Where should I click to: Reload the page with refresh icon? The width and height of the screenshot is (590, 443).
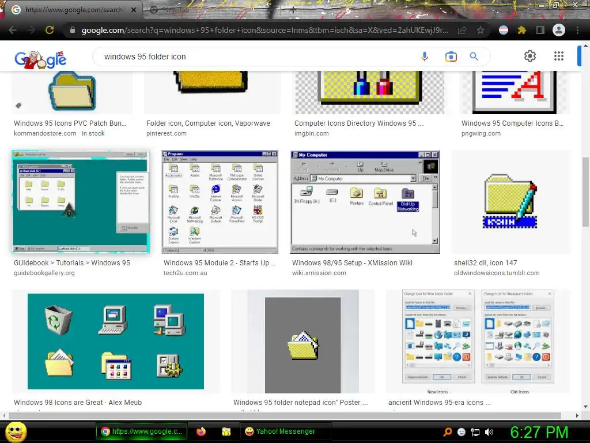pyautogui.click(x=50, y=30)
